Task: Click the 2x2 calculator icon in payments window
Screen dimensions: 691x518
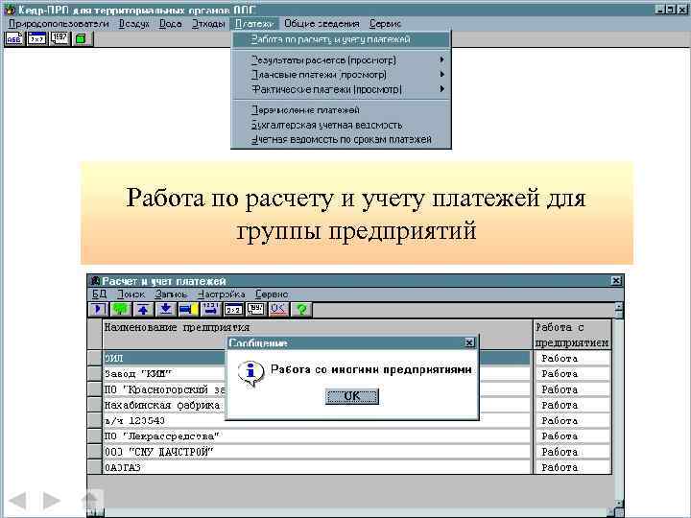Action: 233,309
